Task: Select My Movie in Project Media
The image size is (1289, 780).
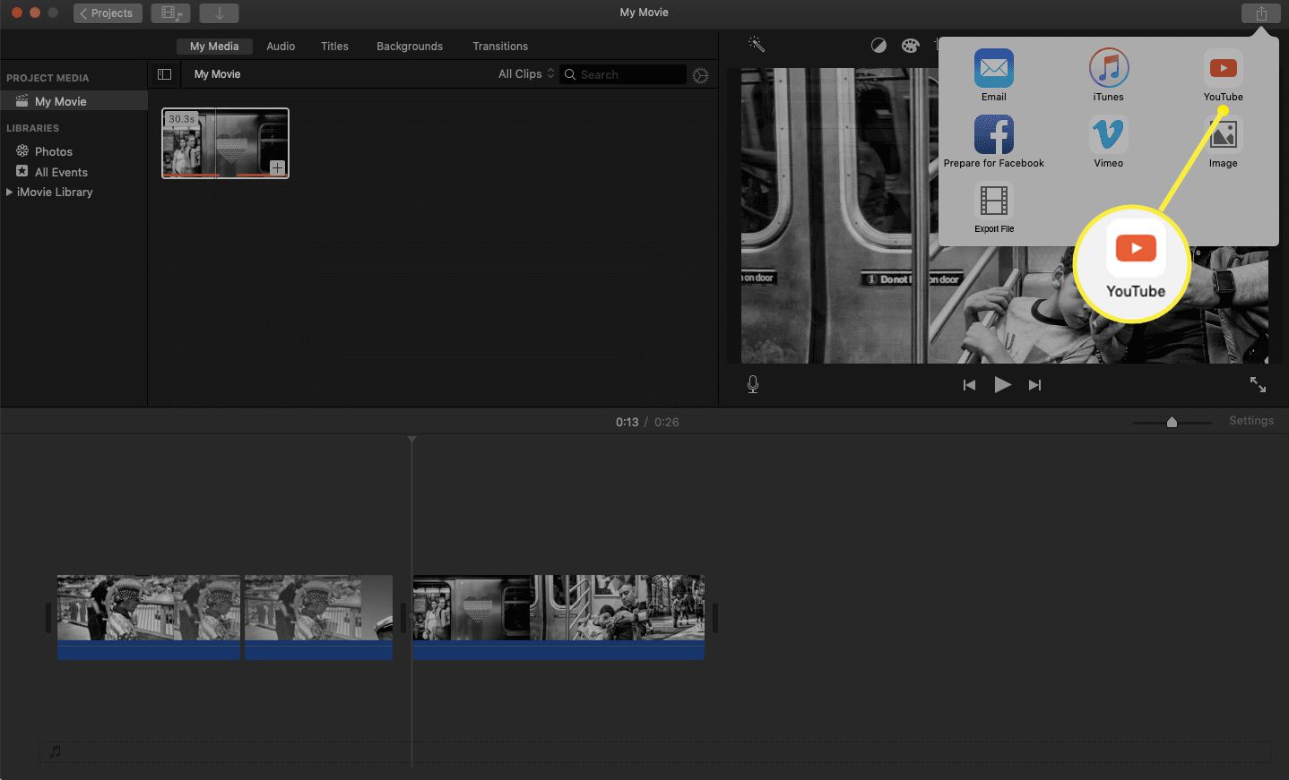Action: pyautogui.click(x=74, y=101)
